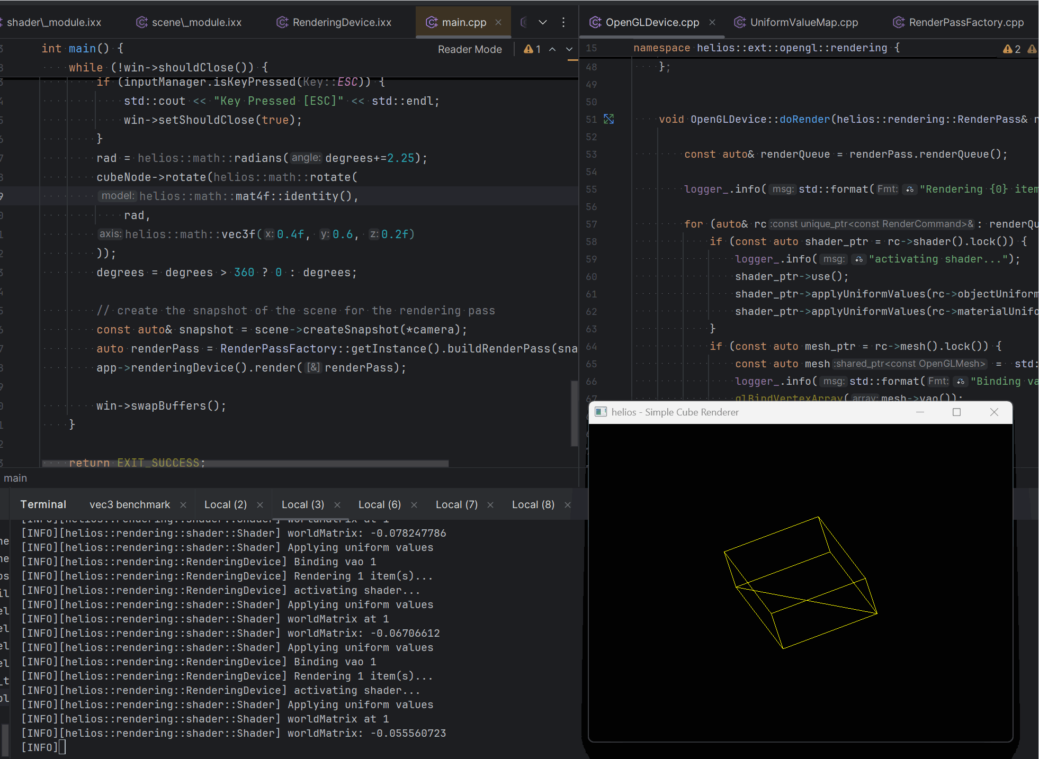
Task: Close the main.cpp editor tab
Action: (498, 22)
